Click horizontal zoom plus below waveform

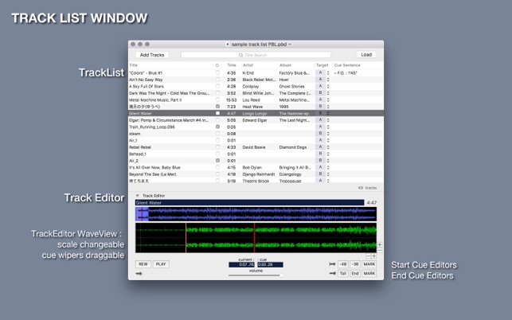374,256
